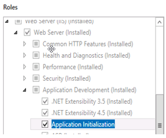The width and height of the screenshot is (166, 138).
Task: Expand the Security node
Action: pos(24,78)
